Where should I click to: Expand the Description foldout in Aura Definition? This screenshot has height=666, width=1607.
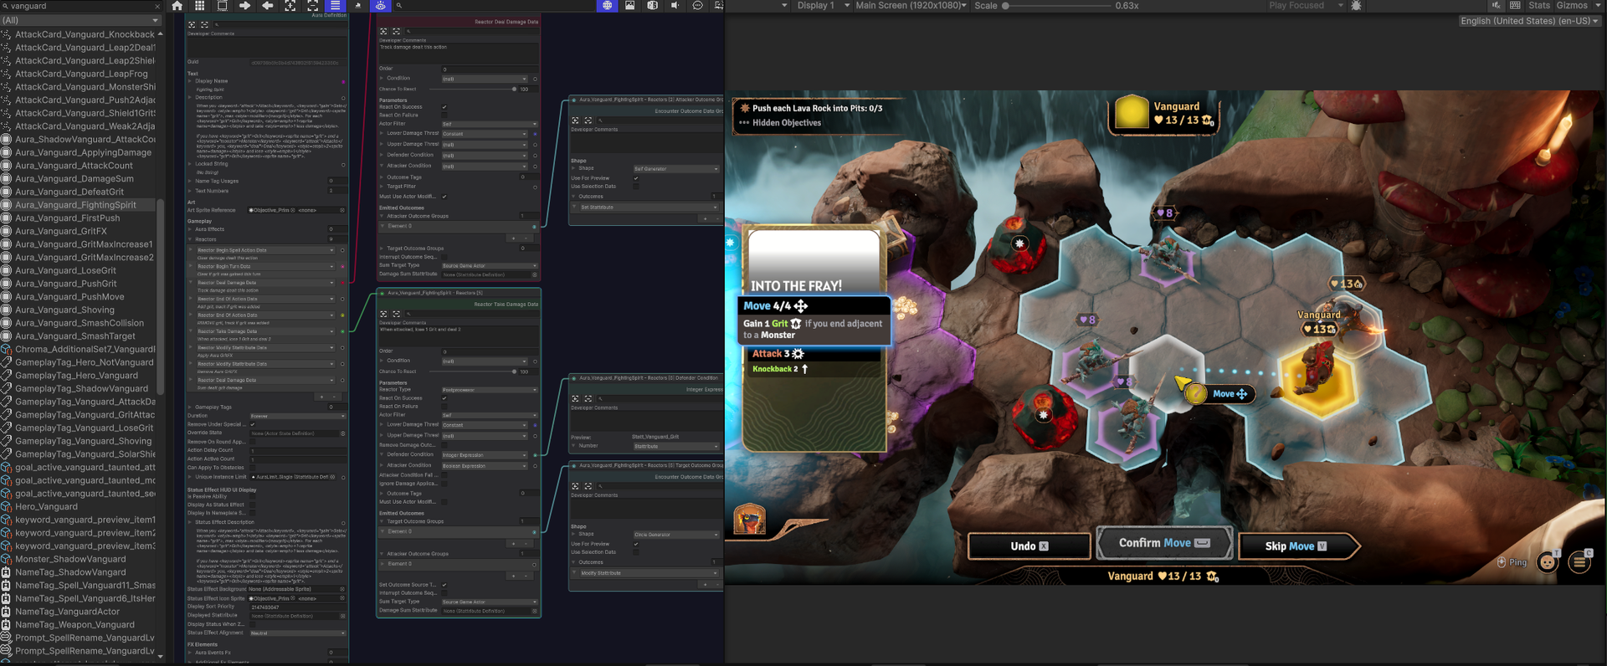click(x=190, y=98)
